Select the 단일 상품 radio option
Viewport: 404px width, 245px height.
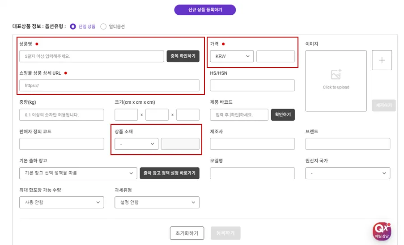point(73,26)
